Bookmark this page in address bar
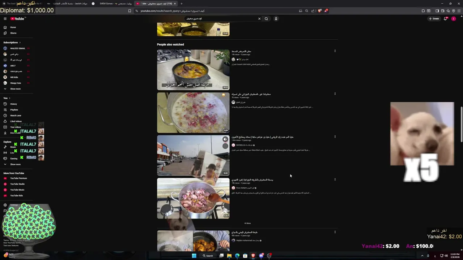The width and height of the screenshot is (463, 260). coord(129,11)
